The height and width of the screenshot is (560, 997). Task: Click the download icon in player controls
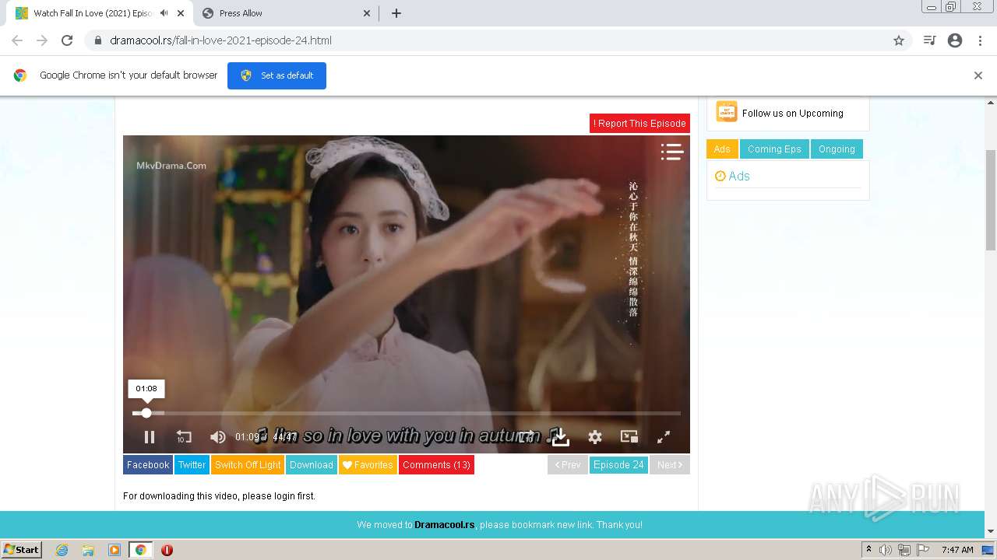point(561,437)
